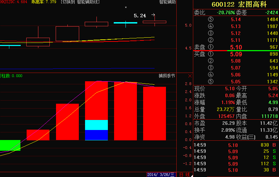Select the circled 1 sell level at 5.10
The height and width of the screenshot is (177, 279).
(211, 47)
